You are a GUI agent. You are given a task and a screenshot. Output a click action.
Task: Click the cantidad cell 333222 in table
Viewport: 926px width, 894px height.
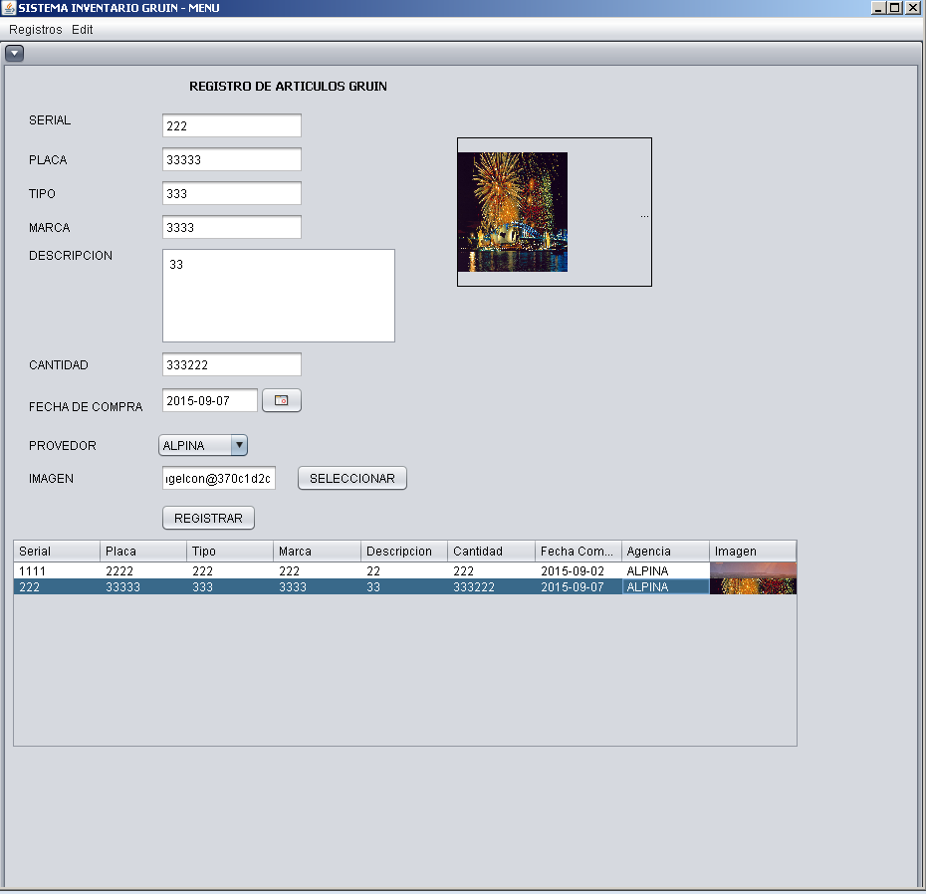point(491,587)
